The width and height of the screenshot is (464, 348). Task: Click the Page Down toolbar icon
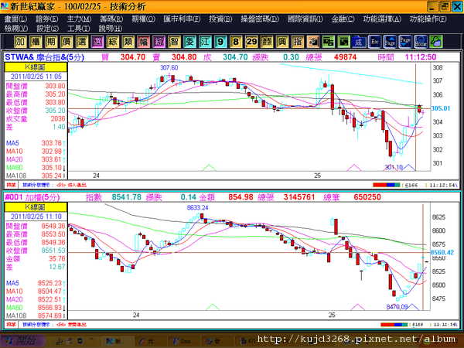(405, 42)
